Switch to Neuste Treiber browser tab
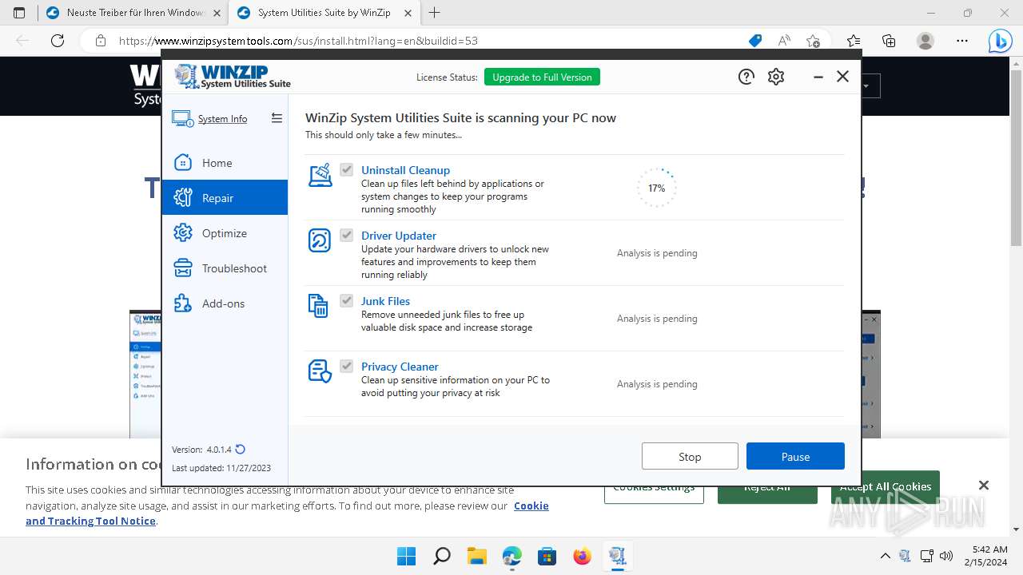The height and width of the screenshot is (575, 1023). click(133, 13)
